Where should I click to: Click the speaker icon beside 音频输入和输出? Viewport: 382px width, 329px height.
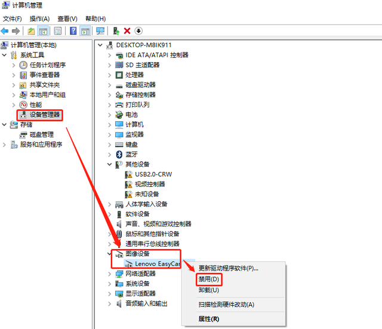[x=119, y=304]
